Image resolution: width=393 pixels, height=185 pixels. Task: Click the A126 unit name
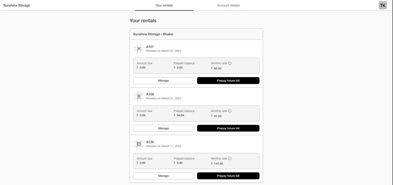[x=150, y=142]
